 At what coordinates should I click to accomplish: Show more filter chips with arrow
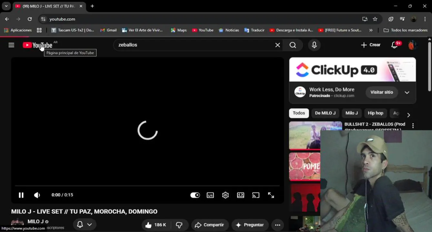pyautogui.click(x=408, y=115)
